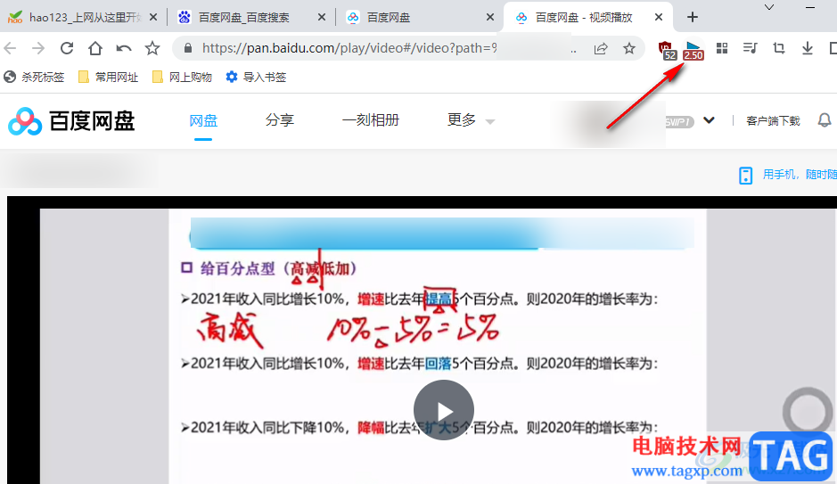Switch to the 百度网盘_百度搜索 tab

[250, 17]
